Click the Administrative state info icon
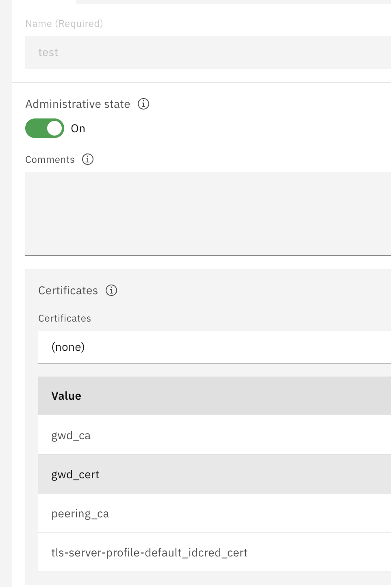391x587 pixels. click(x=143, y=104)
